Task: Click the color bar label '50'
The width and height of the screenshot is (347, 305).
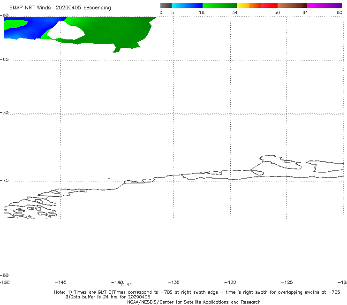Action: coord(277,13)
